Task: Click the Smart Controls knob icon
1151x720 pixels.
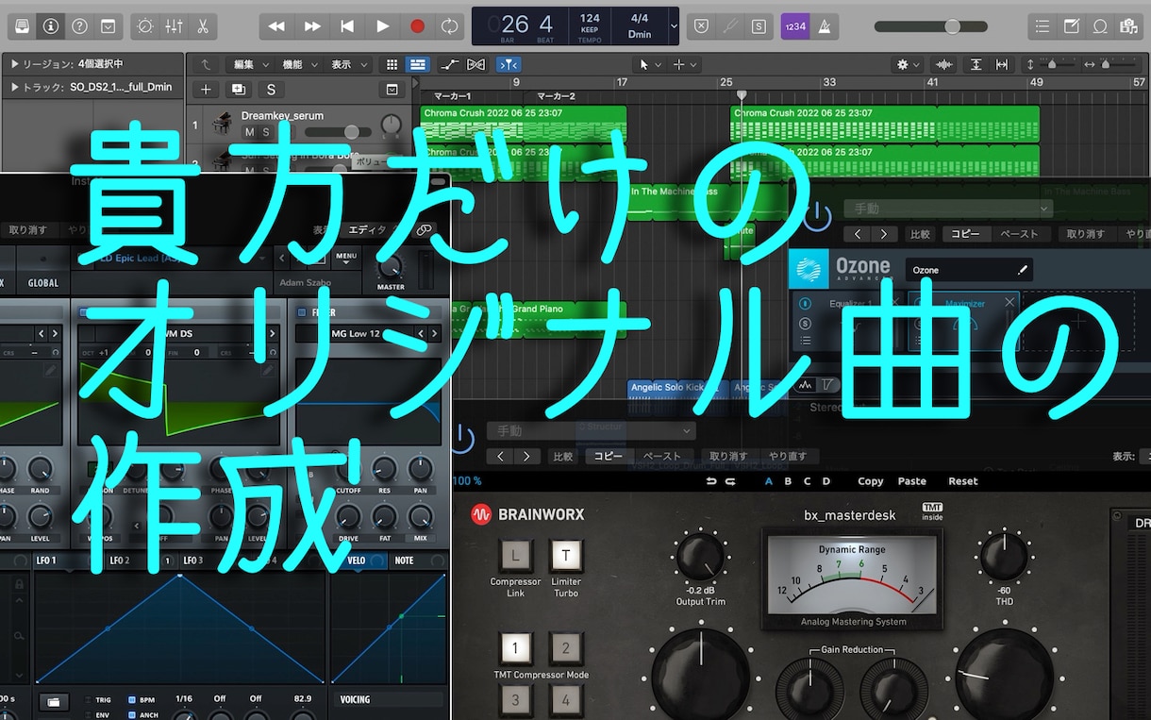Action: pos(144,26)
